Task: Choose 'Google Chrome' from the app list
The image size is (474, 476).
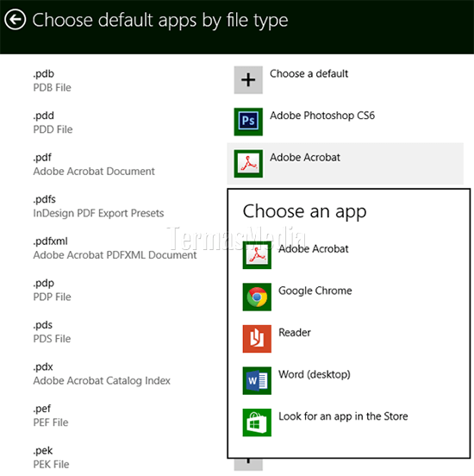Action: tap(315, 291)
